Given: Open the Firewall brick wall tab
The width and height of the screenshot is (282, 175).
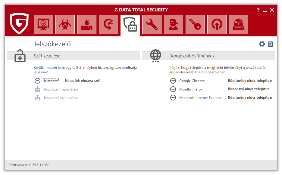Looking at the screenshot, I should click(x=87, y=24).
